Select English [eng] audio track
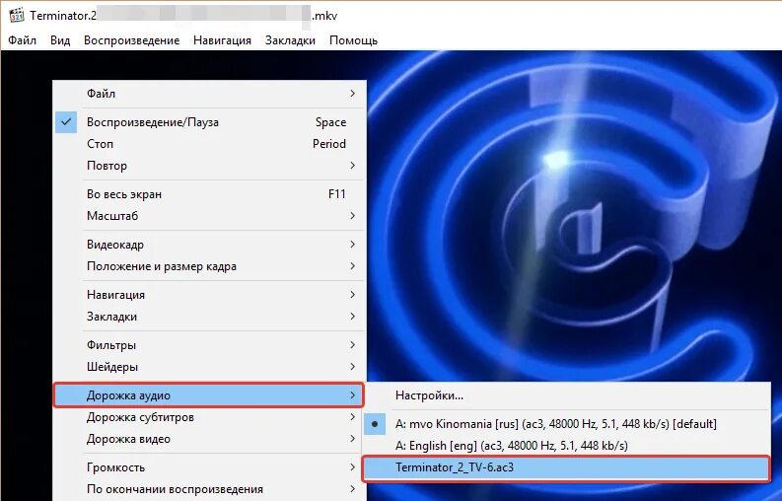Image resolution: width=782 pixels, height=501 pixels. [567, 446]
